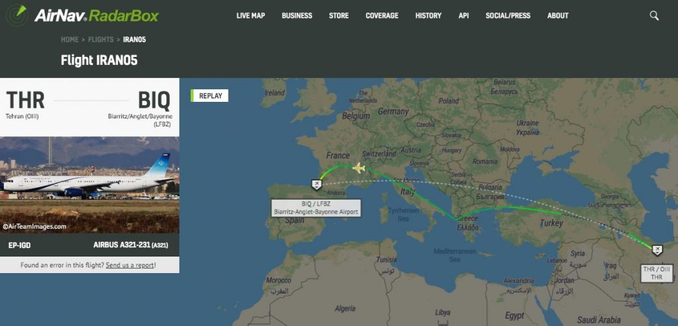Open the search magnifier icon
678x326 pixels.
pos(654,16)
